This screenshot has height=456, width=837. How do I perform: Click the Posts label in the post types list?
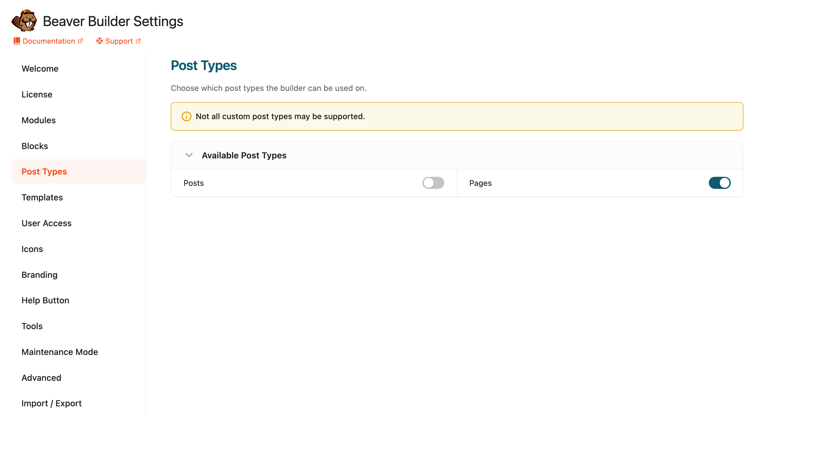point(194,183)
